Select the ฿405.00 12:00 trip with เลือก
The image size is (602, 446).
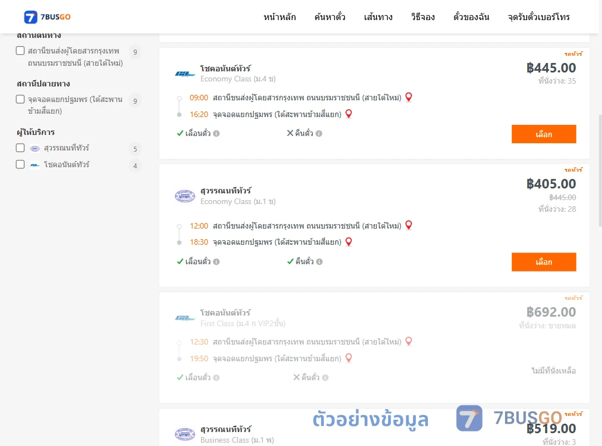tap(543, 262)
